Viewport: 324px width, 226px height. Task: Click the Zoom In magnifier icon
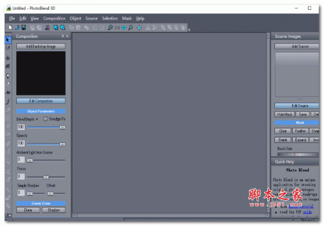click(110, 28)
